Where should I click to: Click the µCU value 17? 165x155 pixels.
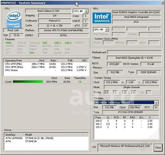86,25
